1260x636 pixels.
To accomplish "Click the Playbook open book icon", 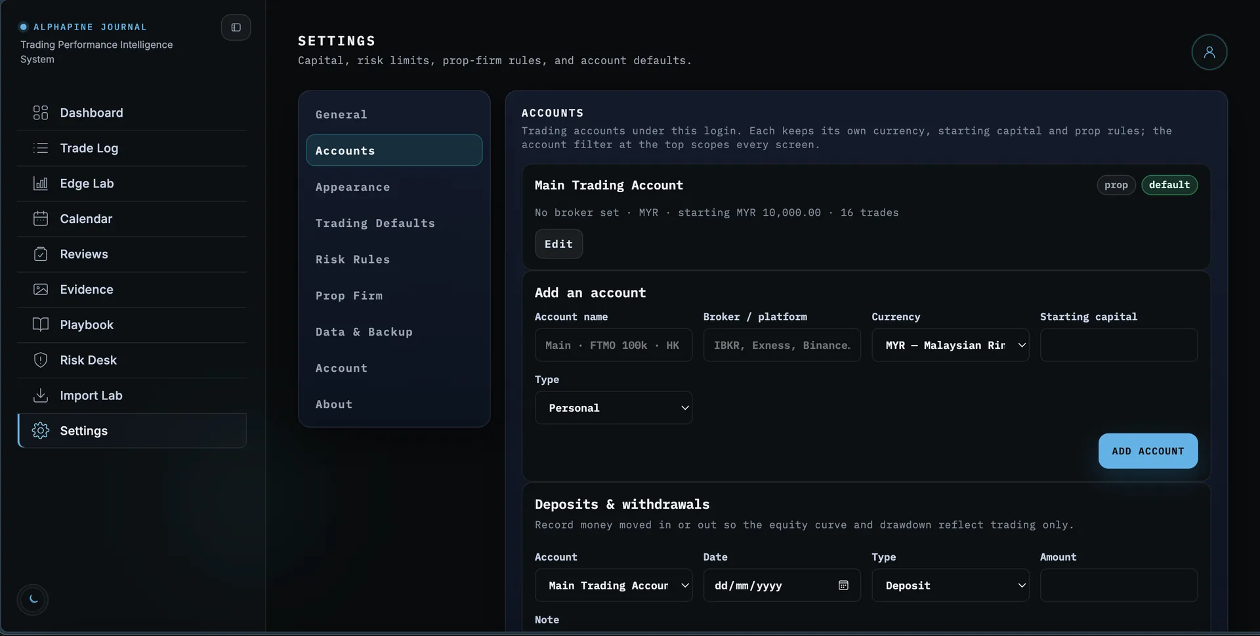I will point(41,325).
